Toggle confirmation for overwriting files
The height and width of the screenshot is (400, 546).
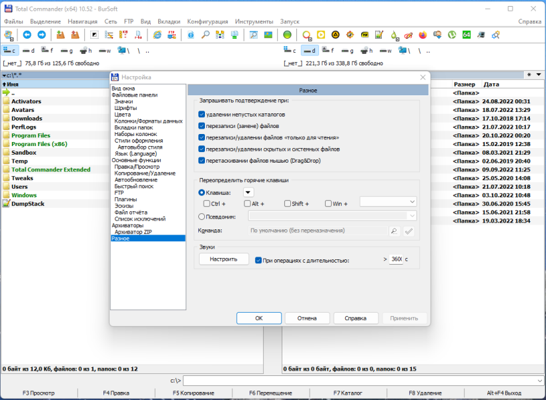pos(202,125)
